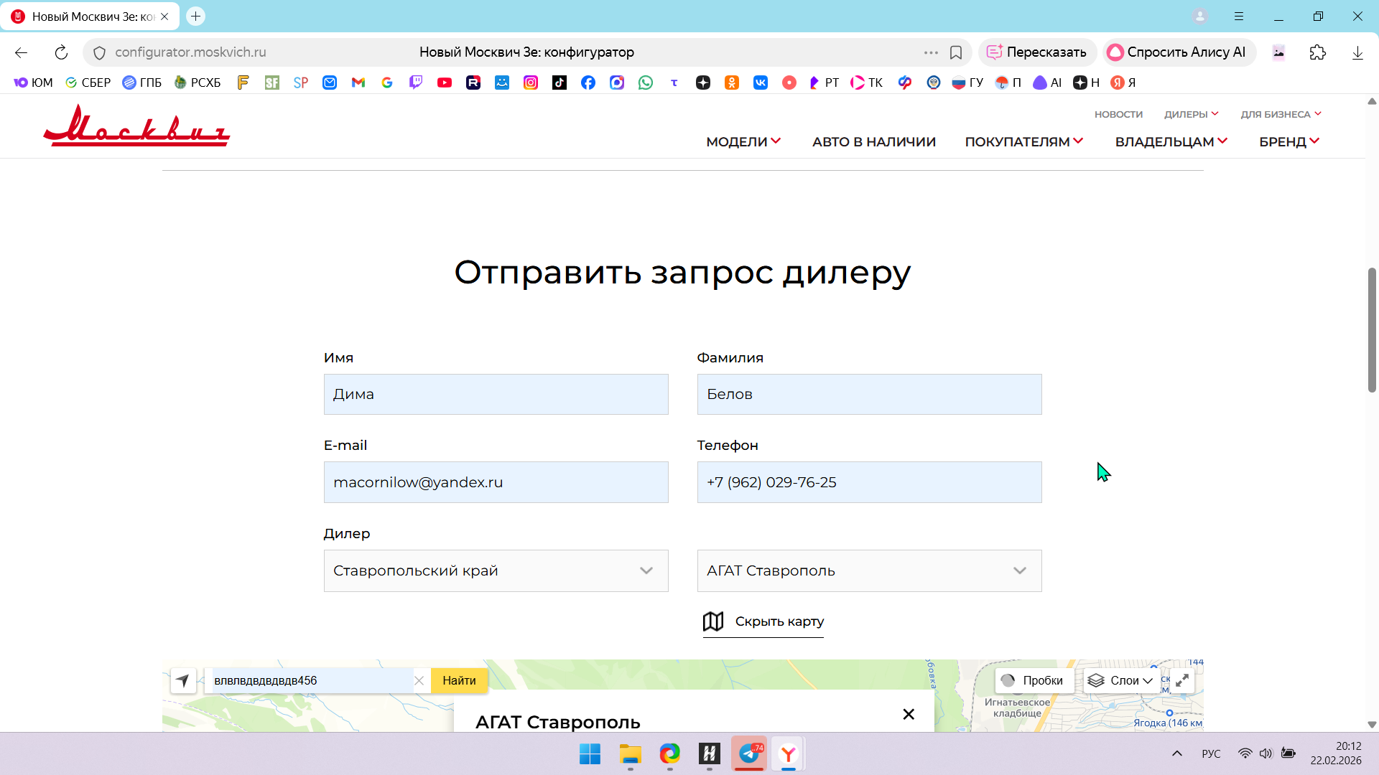
Task: Hide the map via Скрыть карту
Action: coord(763,621)
